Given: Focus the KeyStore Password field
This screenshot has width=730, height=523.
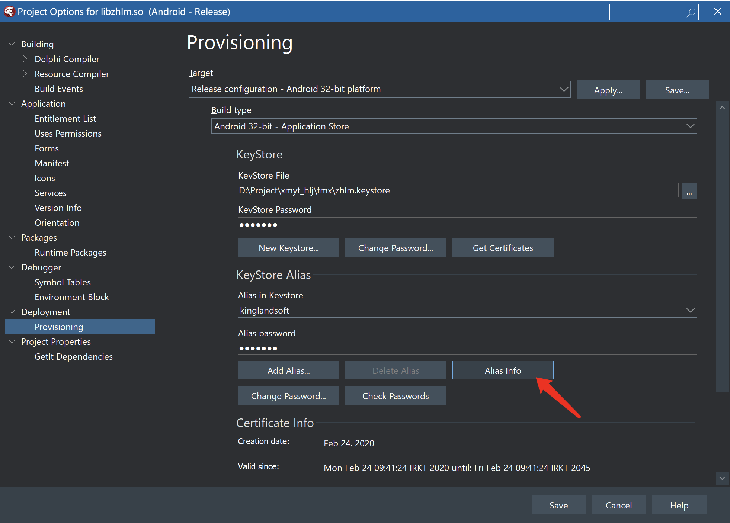Looking at the screenshot, I should [468, 224].
